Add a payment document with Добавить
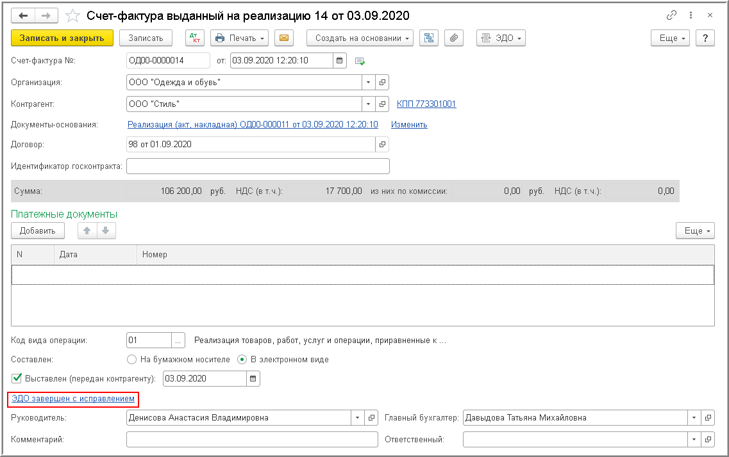The width and height of the screenshot is (729, 457). coord(37,230)
